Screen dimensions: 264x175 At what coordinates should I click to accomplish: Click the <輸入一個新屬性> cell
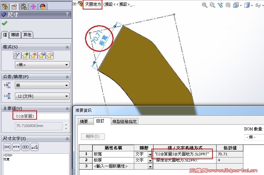tap(113, 166)
